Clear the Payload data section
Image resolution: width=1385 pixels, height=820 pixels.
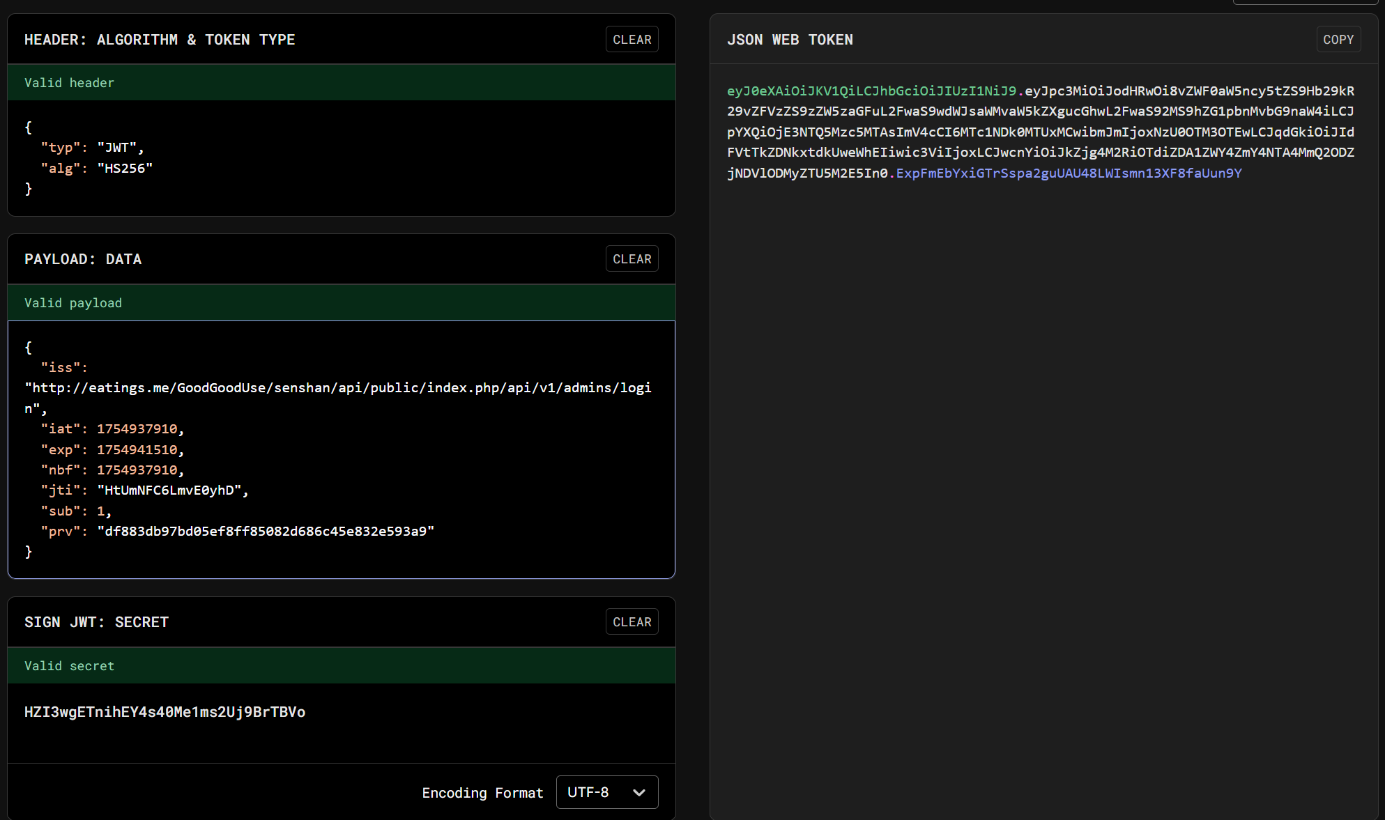click(632, 259)
